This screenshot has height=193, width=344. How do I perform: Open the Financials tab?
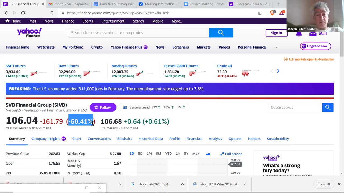pyautogui.click(x=194, y=139)
